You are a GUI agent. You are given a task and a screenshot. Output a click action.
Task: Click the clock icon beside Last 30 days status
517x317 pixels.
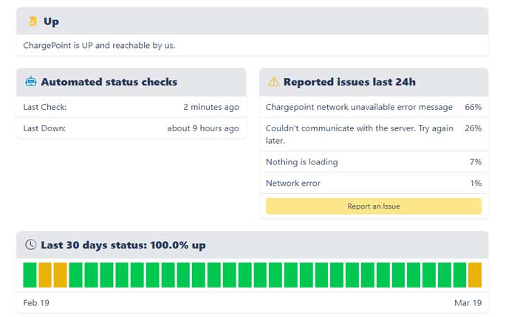(31, 245)
